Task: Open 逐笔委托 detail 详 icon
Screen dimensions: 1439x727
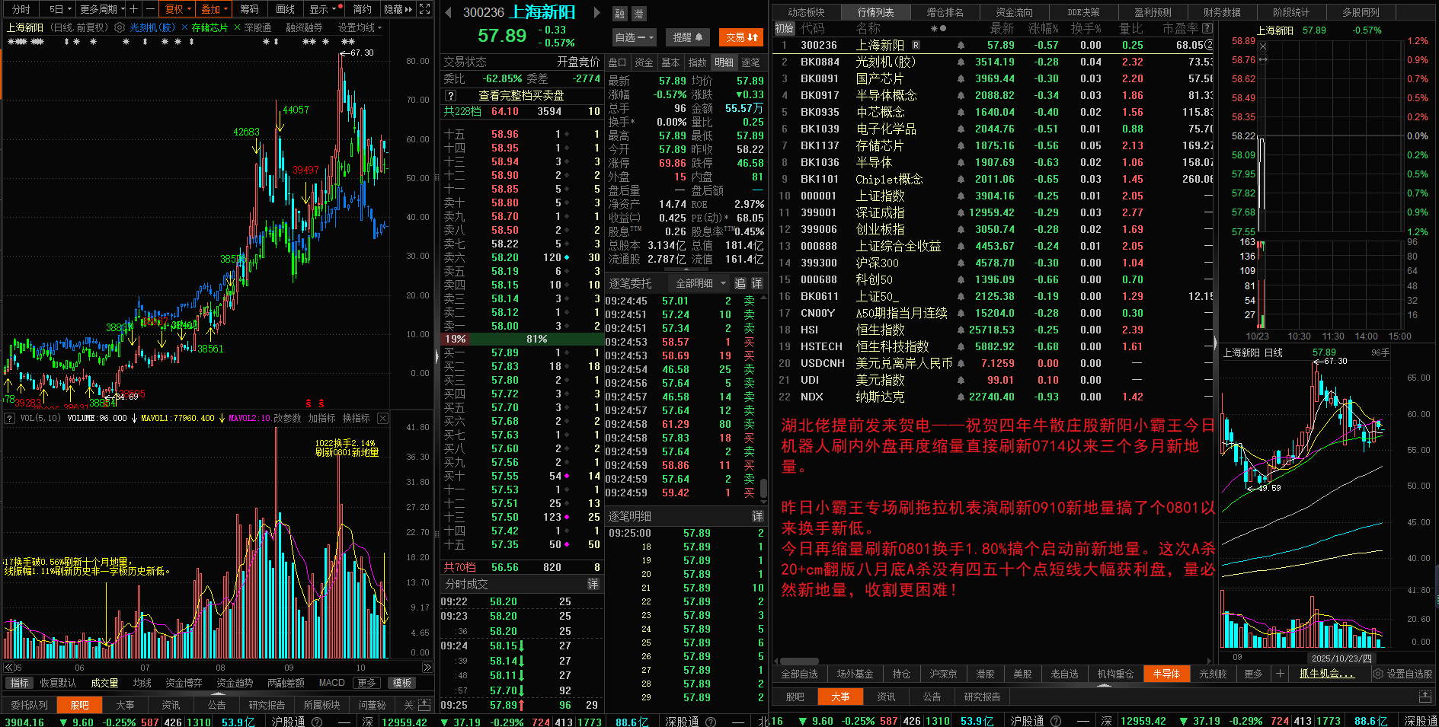Action: coord(757,283)
